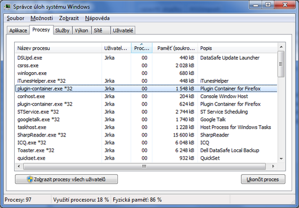Click the ST Service Scheduling description
This screenshot has height=208, width=299.
224,112
